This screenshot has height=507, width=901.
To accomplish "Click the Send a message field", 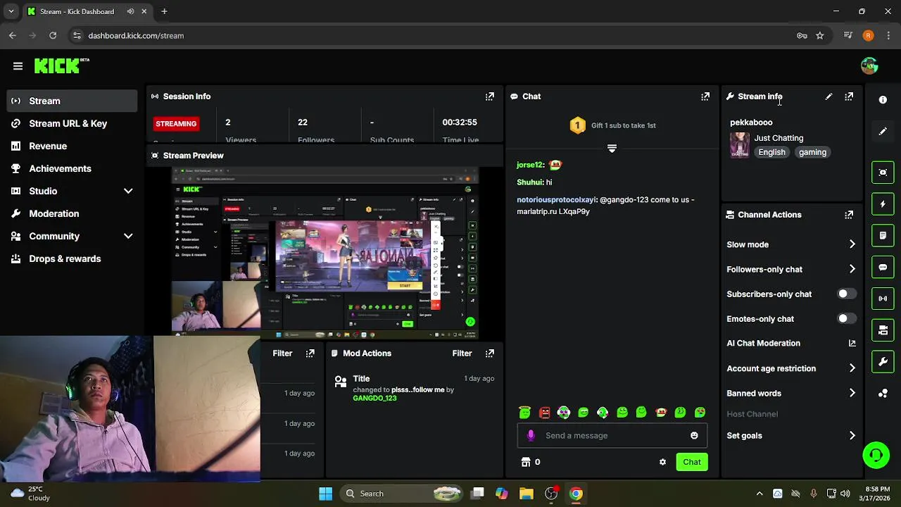I will point(612,435).
